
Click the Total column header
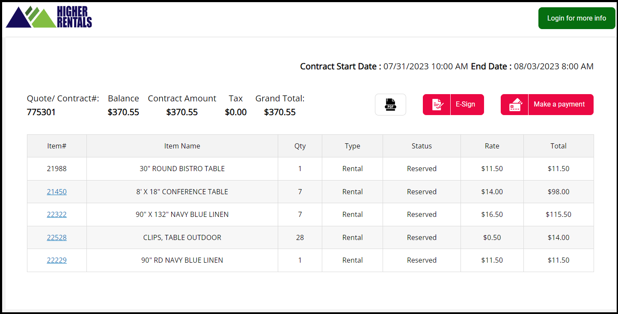[x=559, y=146]
